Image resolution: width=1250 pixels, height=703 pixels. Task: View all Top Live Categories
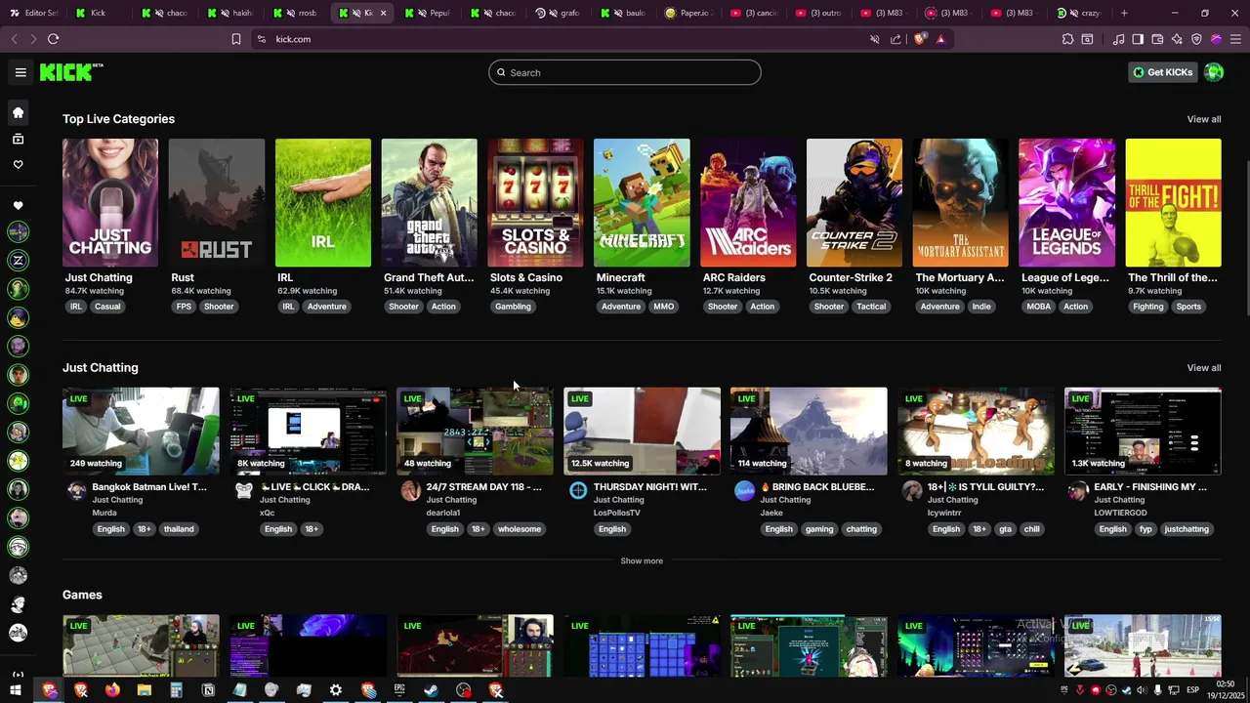tap(1203, 119)
